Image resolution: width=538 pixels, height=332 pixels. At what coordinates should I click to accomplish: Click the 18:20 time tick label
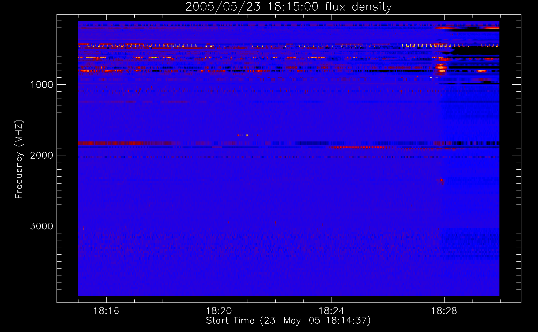219,311
